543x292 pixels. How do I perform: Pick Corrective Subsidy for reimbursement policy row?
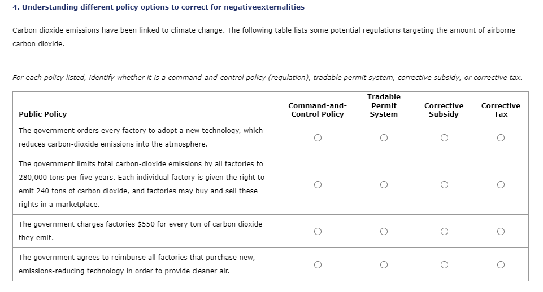[x=444, y=264]
